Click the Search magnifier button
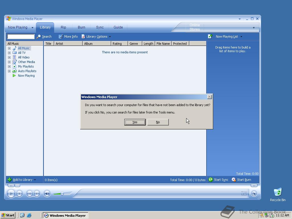Image resolution: width=292 pixels, height=219 pixels. pyautogui.click(x=44, y=36)
